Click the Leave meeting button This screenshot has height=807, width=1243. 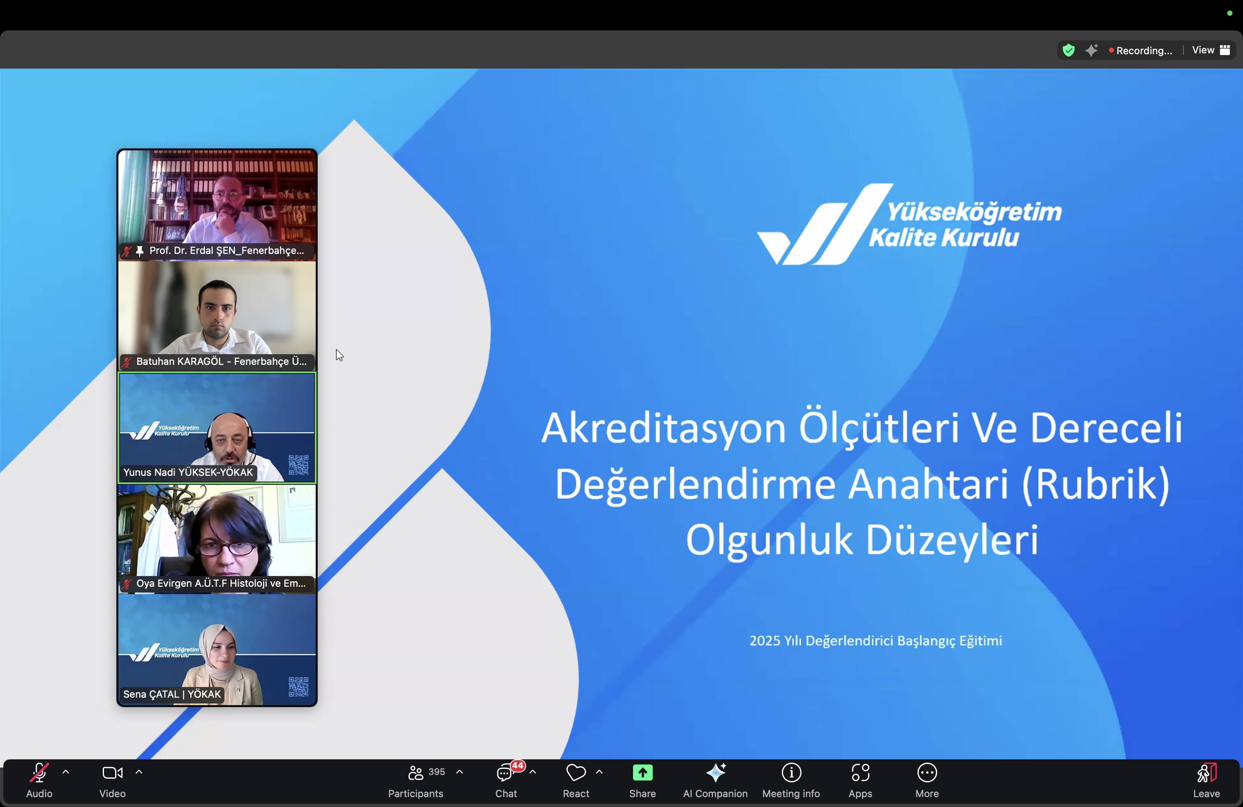point(1206,780)
